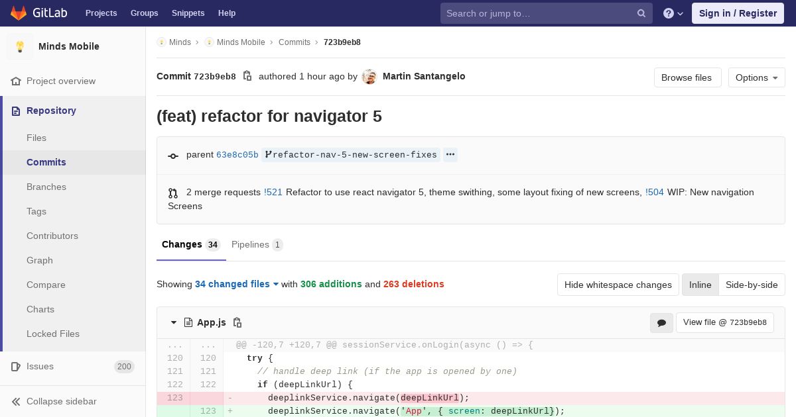Image resolution: width=796 pixels, height=417 pixels.
Task: Click the branch icon before refactor-nav-5-new-screen-fixes
Action: click(268, 155)
